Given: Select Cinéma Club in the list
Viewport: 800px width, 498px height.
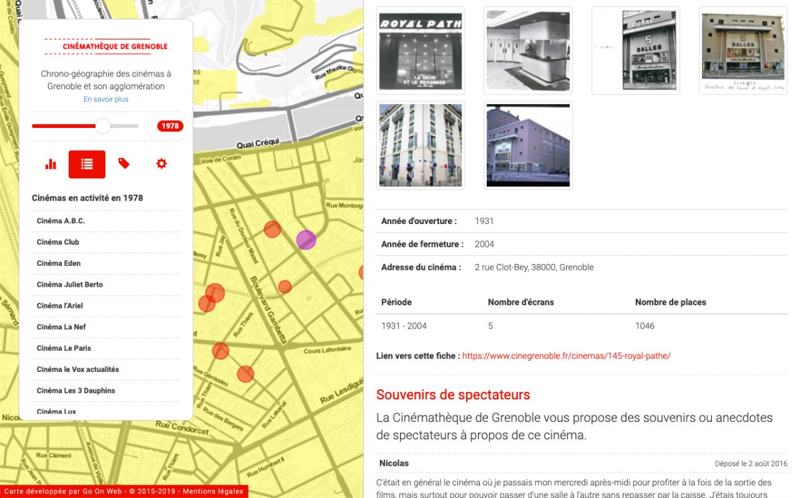Looking at the screenshot, I should (x=58, y=242).
